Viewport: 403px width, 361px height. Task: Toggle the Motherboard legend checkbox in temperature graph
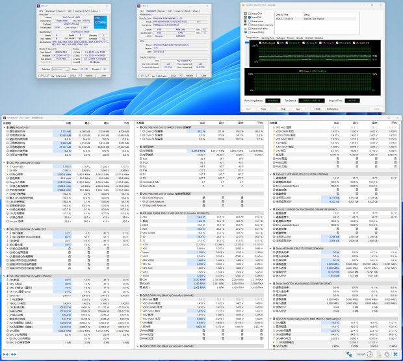[x=261, y=43]
